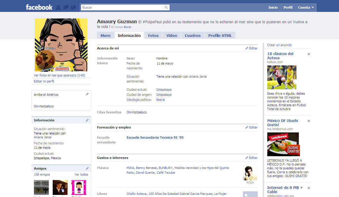Expand the Cuenta dropdown menu
Image resolution: width=339 pixels, height=197 pixels.
pyautogui.click(x=306, y=7)
